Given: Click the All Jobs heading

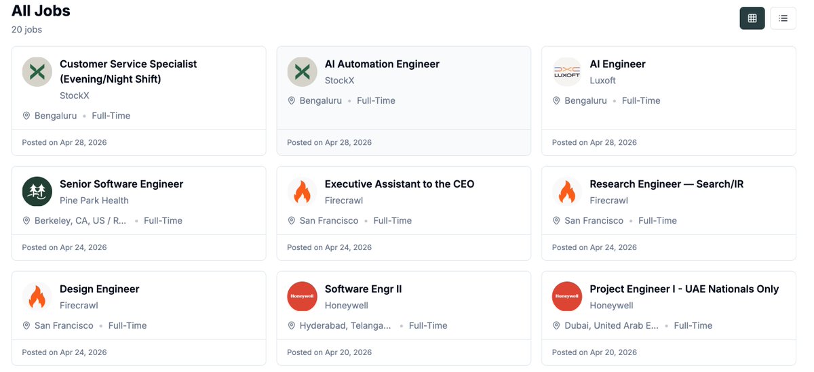Looking at the screenshot, I should click(x=41, y=11).
